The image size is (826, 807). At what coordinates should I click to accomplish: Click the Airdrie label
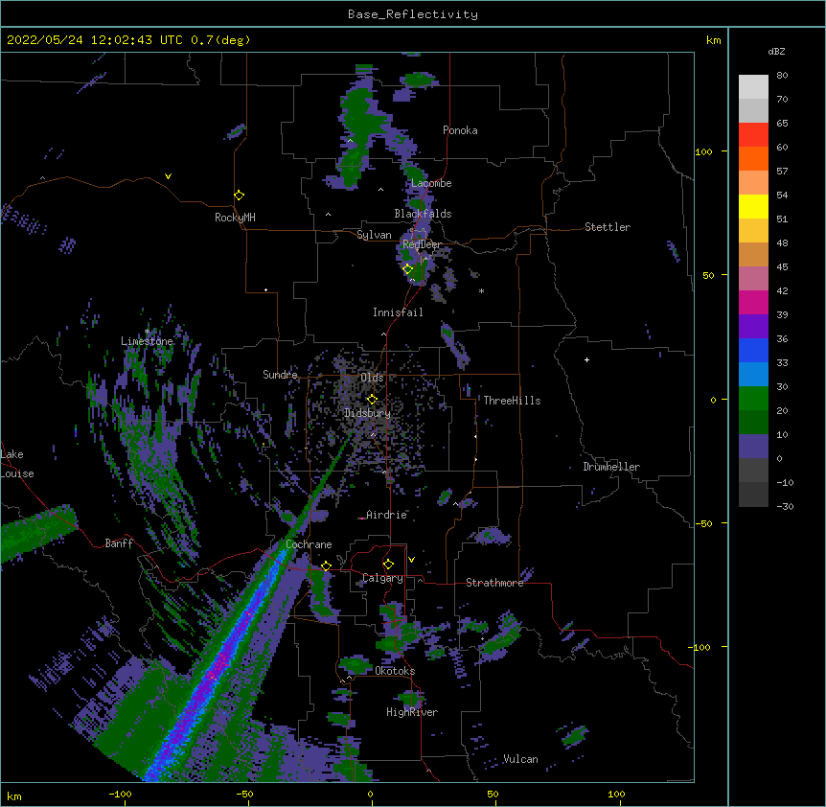point(387,515)
